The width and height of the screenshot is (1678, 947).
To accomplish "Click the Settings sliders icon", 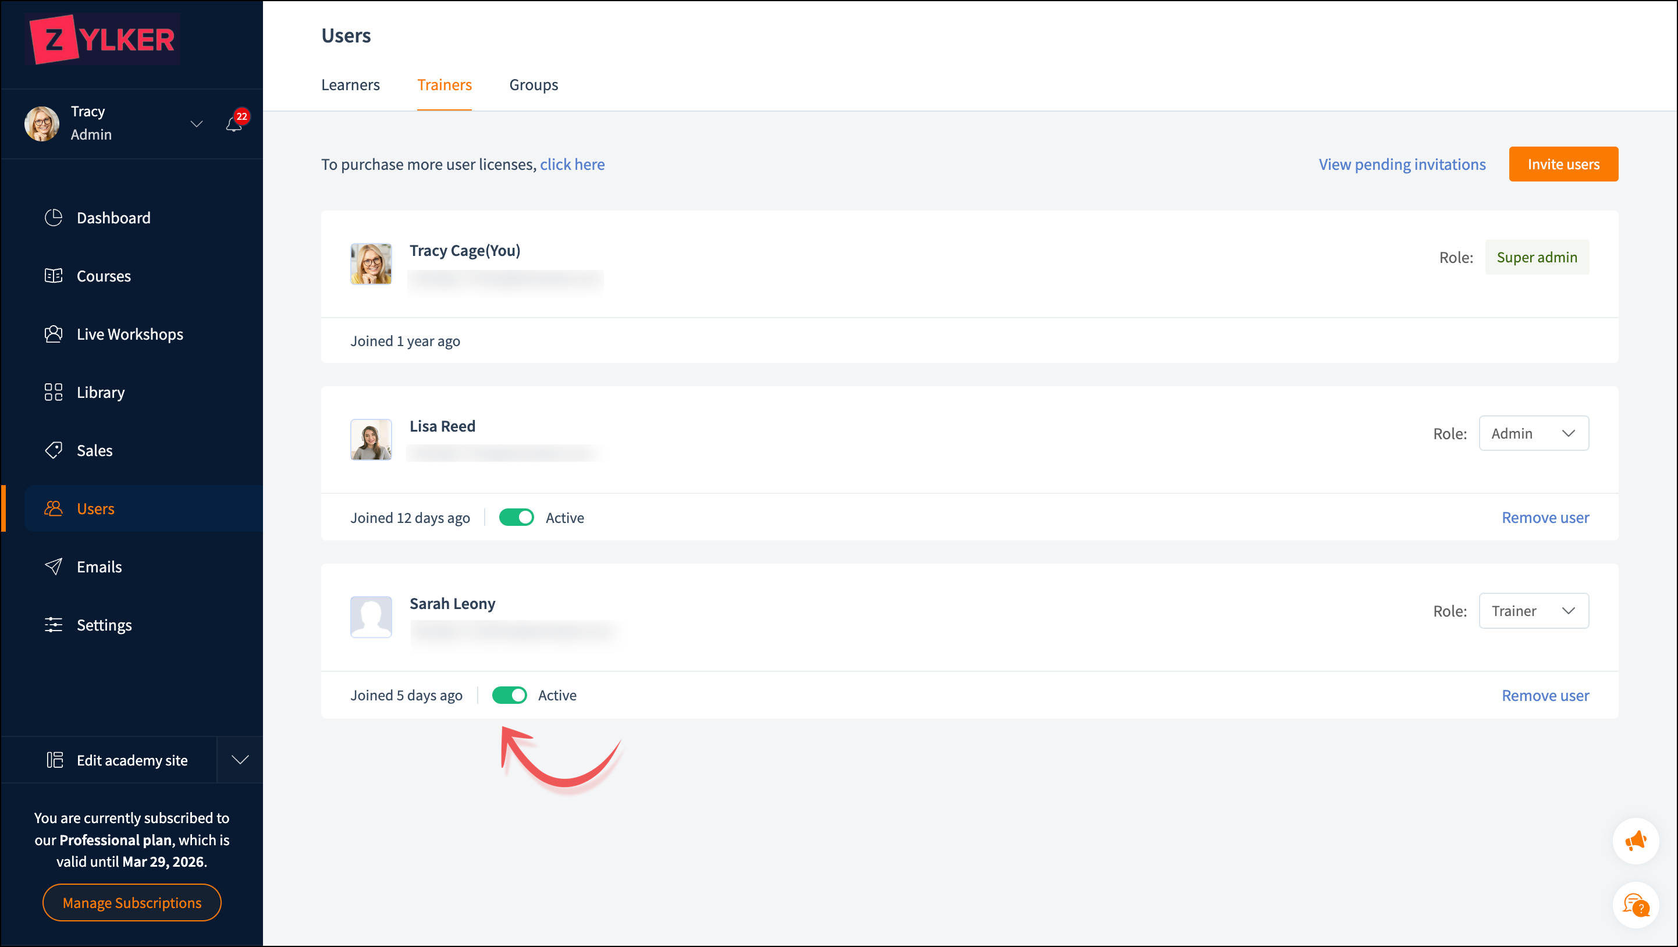I will pyautogui.click(x=54, y=625).
